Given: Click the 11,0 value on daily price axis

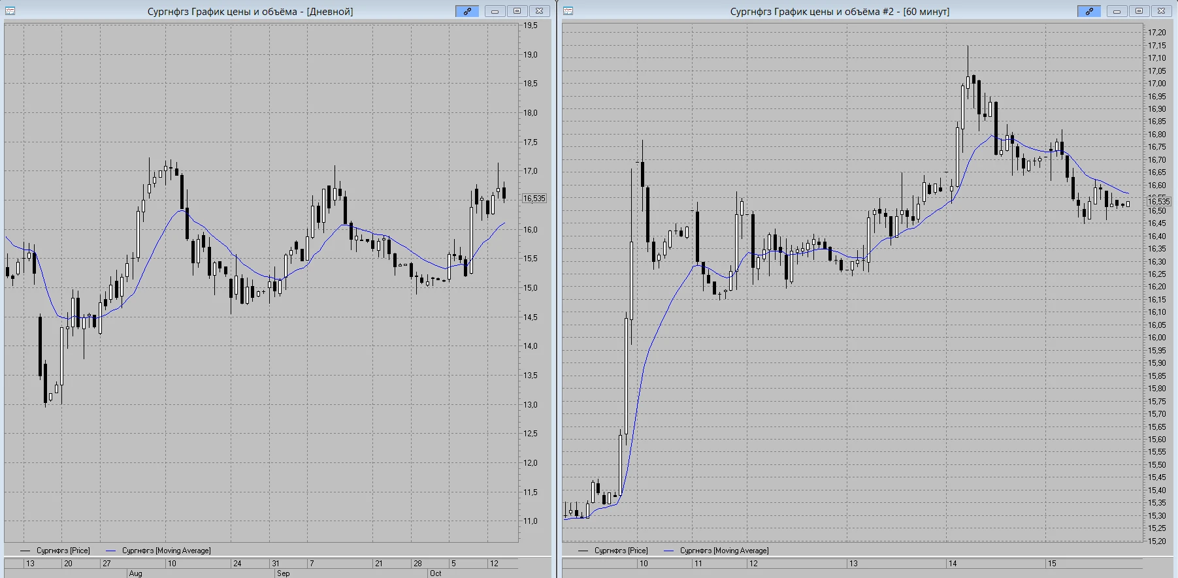Looking at the screenshot, I should (x=531, y=521).
